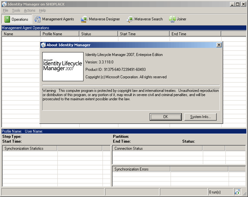This screenshot has width=248, height=197.
Task: Open Metaverse Search
Action: click(144, 19)
